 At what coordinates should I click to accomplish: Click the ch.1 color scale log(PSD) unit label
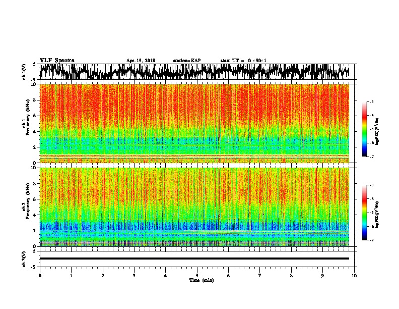(377, 131)
